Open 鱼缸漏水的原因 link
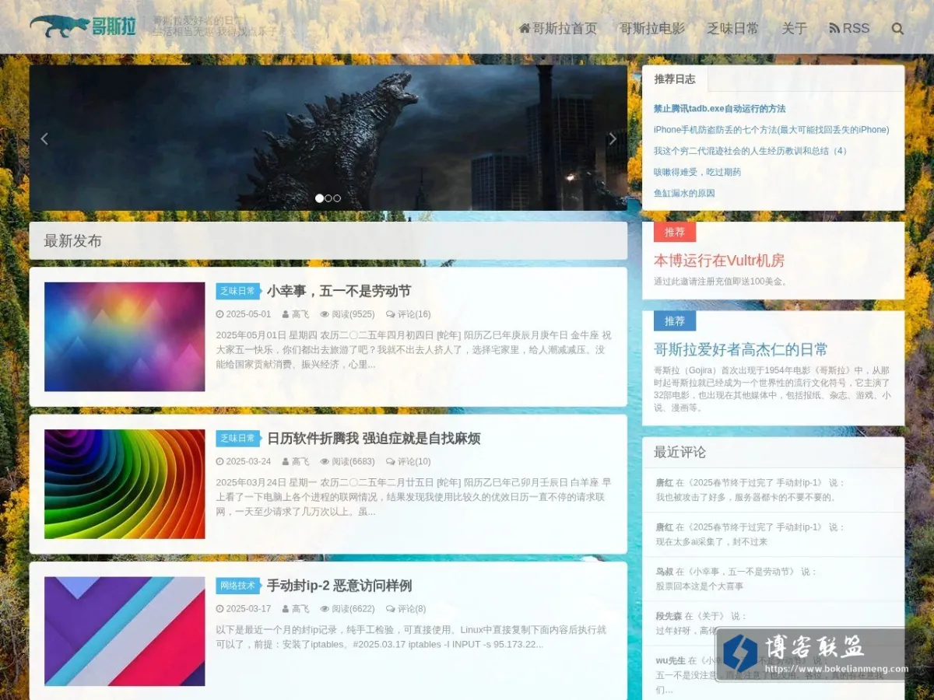Image resolution: width=934 pixels, height=700 pixels. click(x=684, y=193)
